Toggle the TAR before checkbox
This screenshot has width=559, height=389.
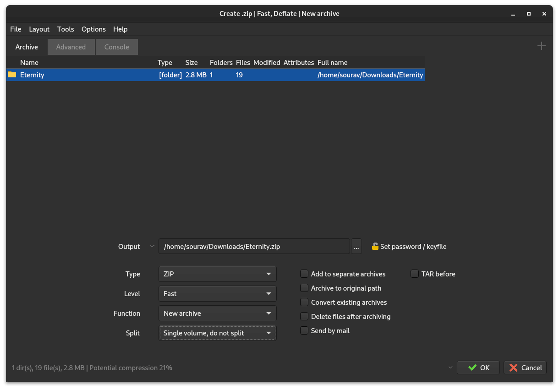tap(415, 274)
